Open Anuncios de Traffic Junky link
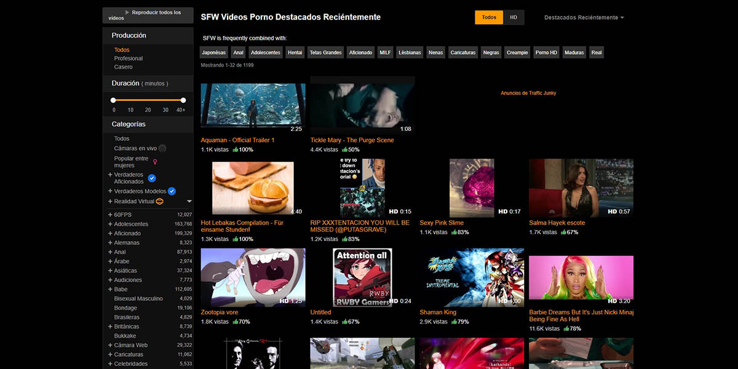738x369 pixels. (x=528, y=93)
